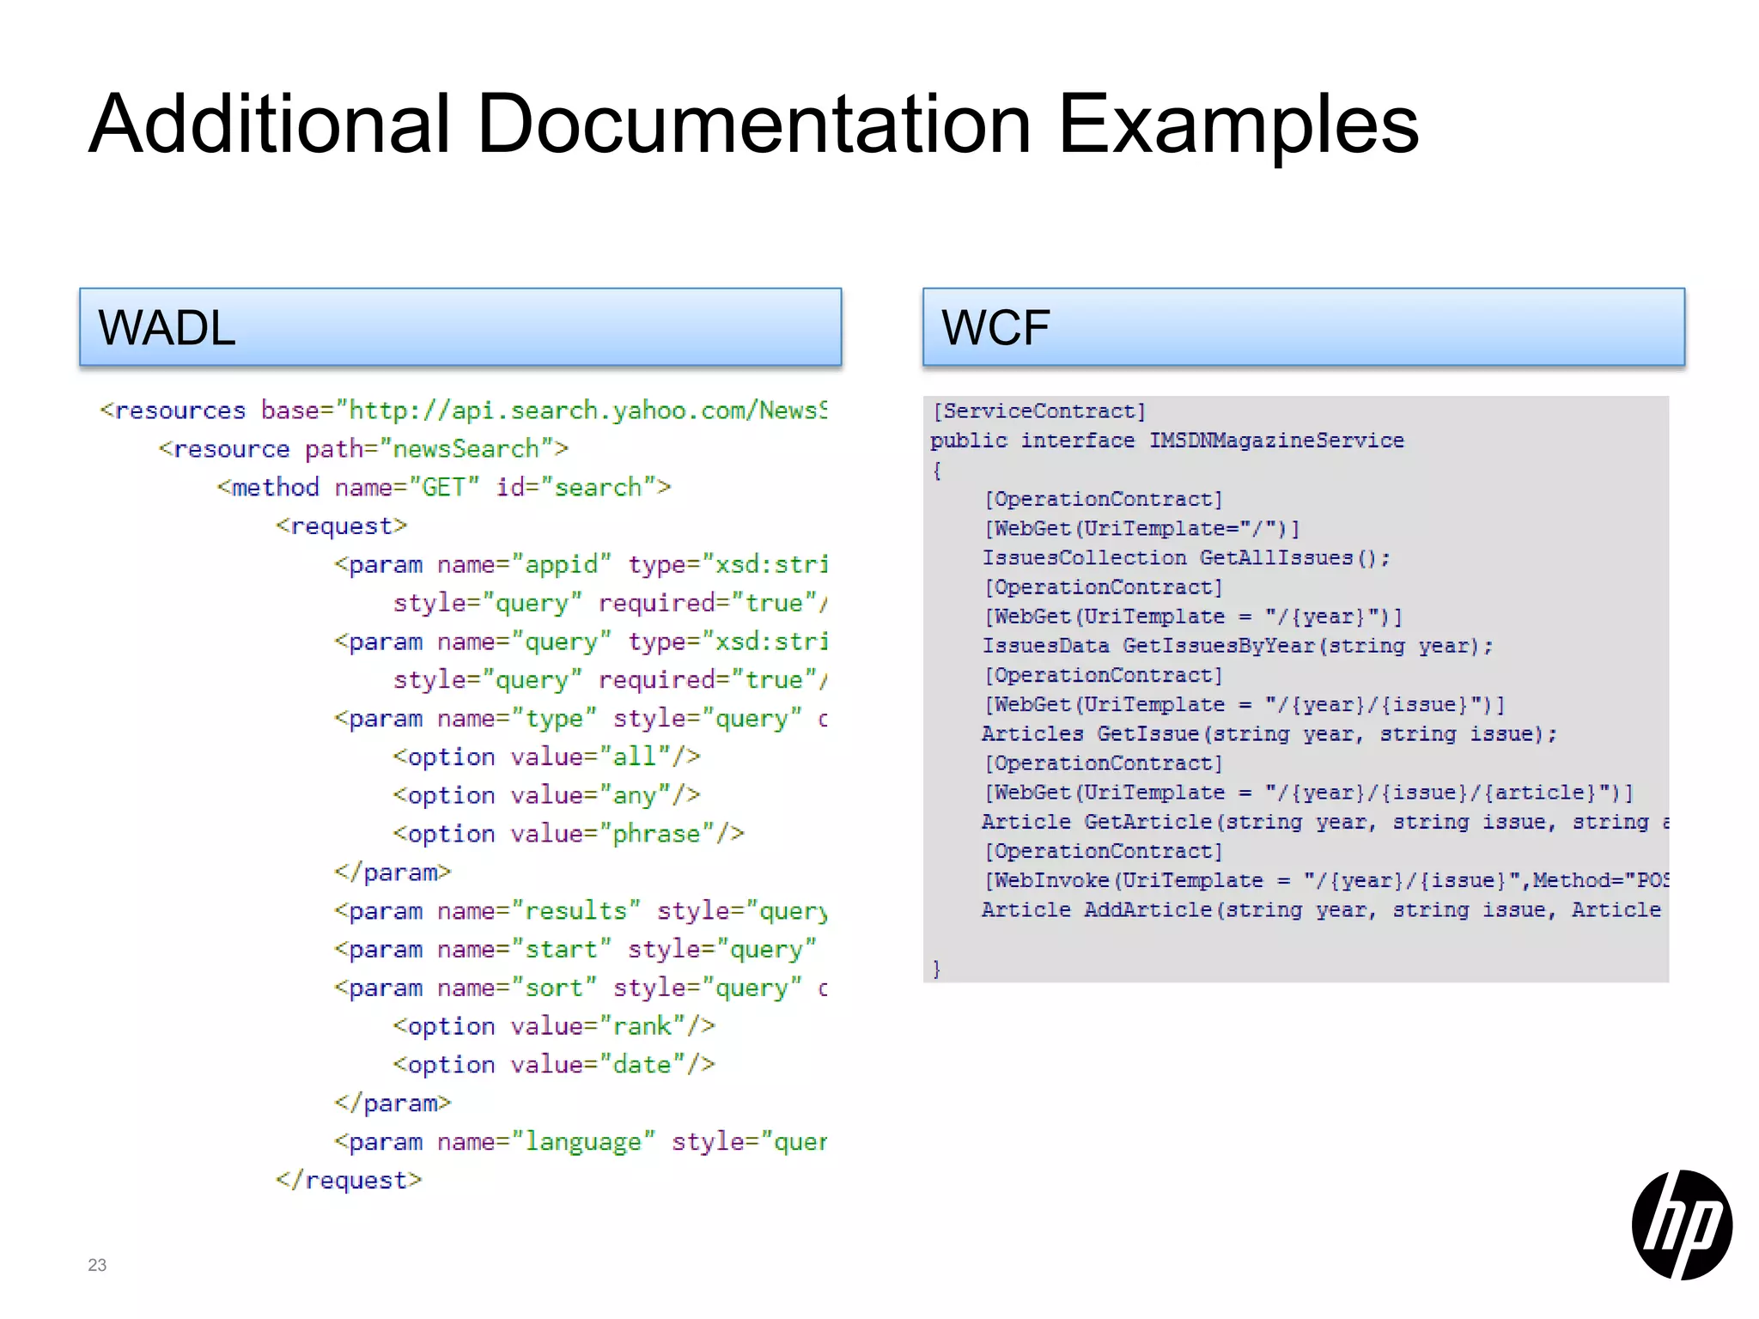This screenshot has height=1319, width=1759.
Task: Click param name="type" line
Action: (x=581, y=719)
